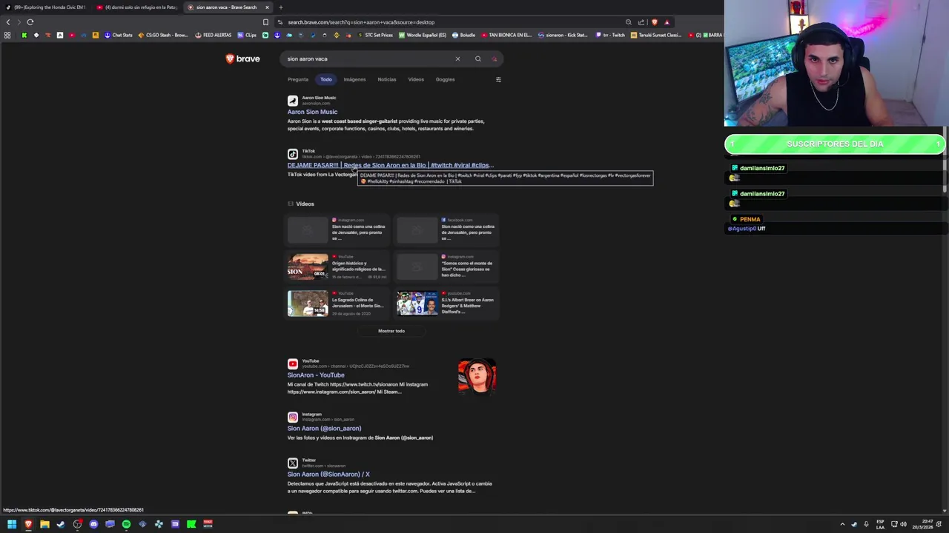The width and height of the screenshot is (949, 533).
Task: Open DEJAME PASAR TikTok result link
Action: tap(390, 165)
